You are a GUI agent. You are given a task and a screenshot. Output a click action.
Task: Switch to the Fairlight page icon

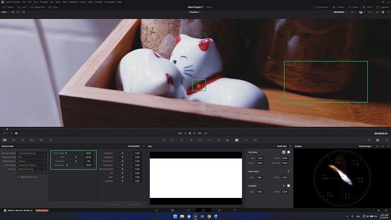tap(219, 210)
